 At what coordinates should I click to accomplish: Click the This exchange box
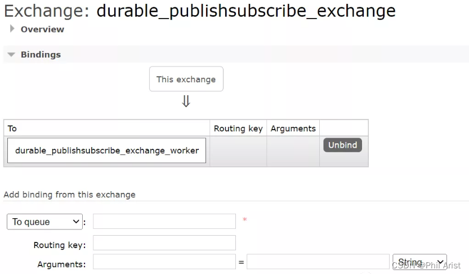pos(186,79)
